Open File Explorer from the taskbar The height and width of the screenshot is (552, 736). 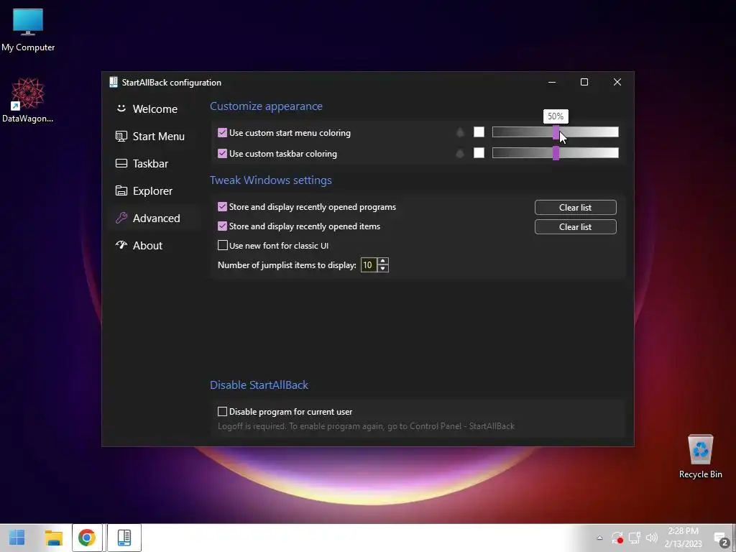click(53, 538)
